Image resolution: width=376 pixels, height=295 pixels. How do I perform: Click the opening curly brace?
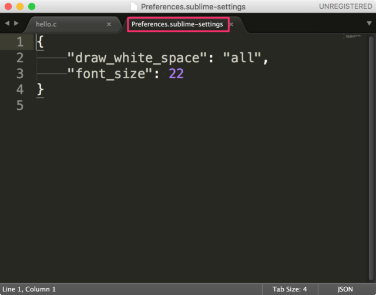tap(41, 42)
